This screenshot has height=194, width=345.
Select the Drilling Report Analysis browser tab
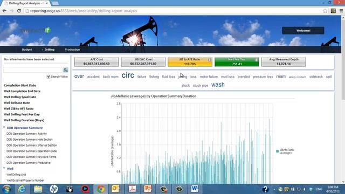pos(25,3)
